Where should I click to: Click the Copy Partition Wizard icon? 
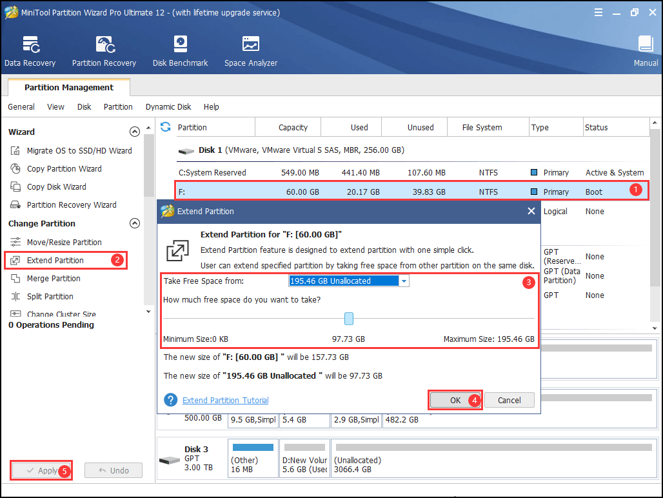tap(15, 168)
